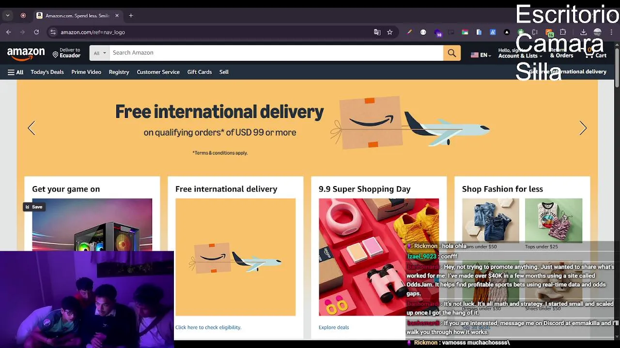Viewport: 620px width, 348px height.
Task: Open the Free international delivery card image
Action: [235, 257]
